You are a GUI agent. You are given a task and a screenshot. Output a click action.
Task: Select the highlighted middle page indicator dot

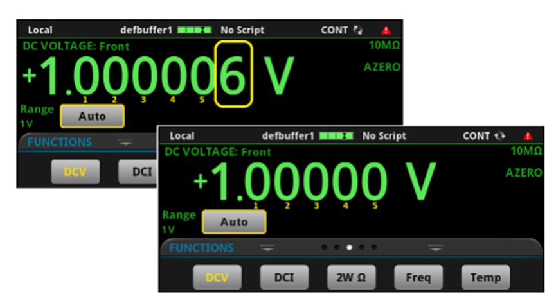349,247
